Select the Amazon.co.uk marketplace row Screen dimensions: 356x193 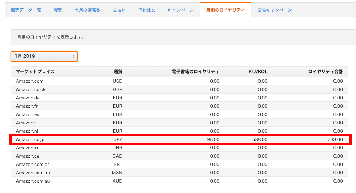(179, 89)
